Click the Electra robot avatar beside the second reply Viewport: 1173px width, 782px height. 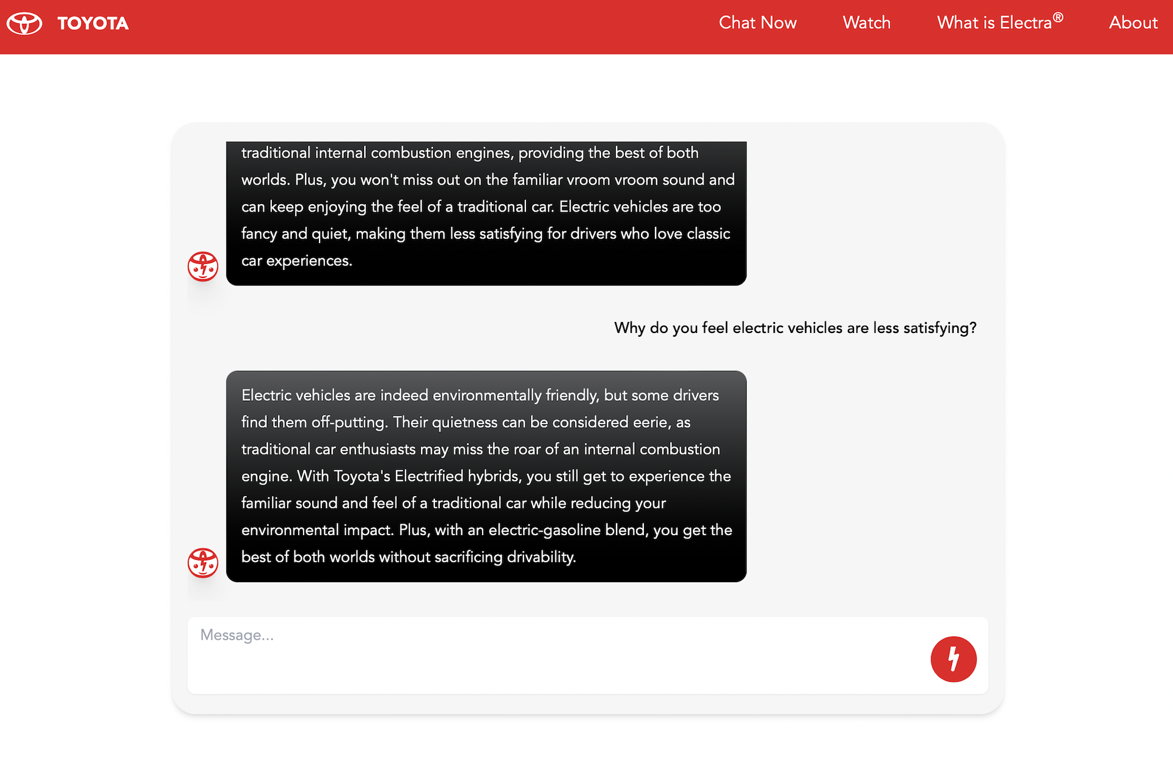point(202,563)
